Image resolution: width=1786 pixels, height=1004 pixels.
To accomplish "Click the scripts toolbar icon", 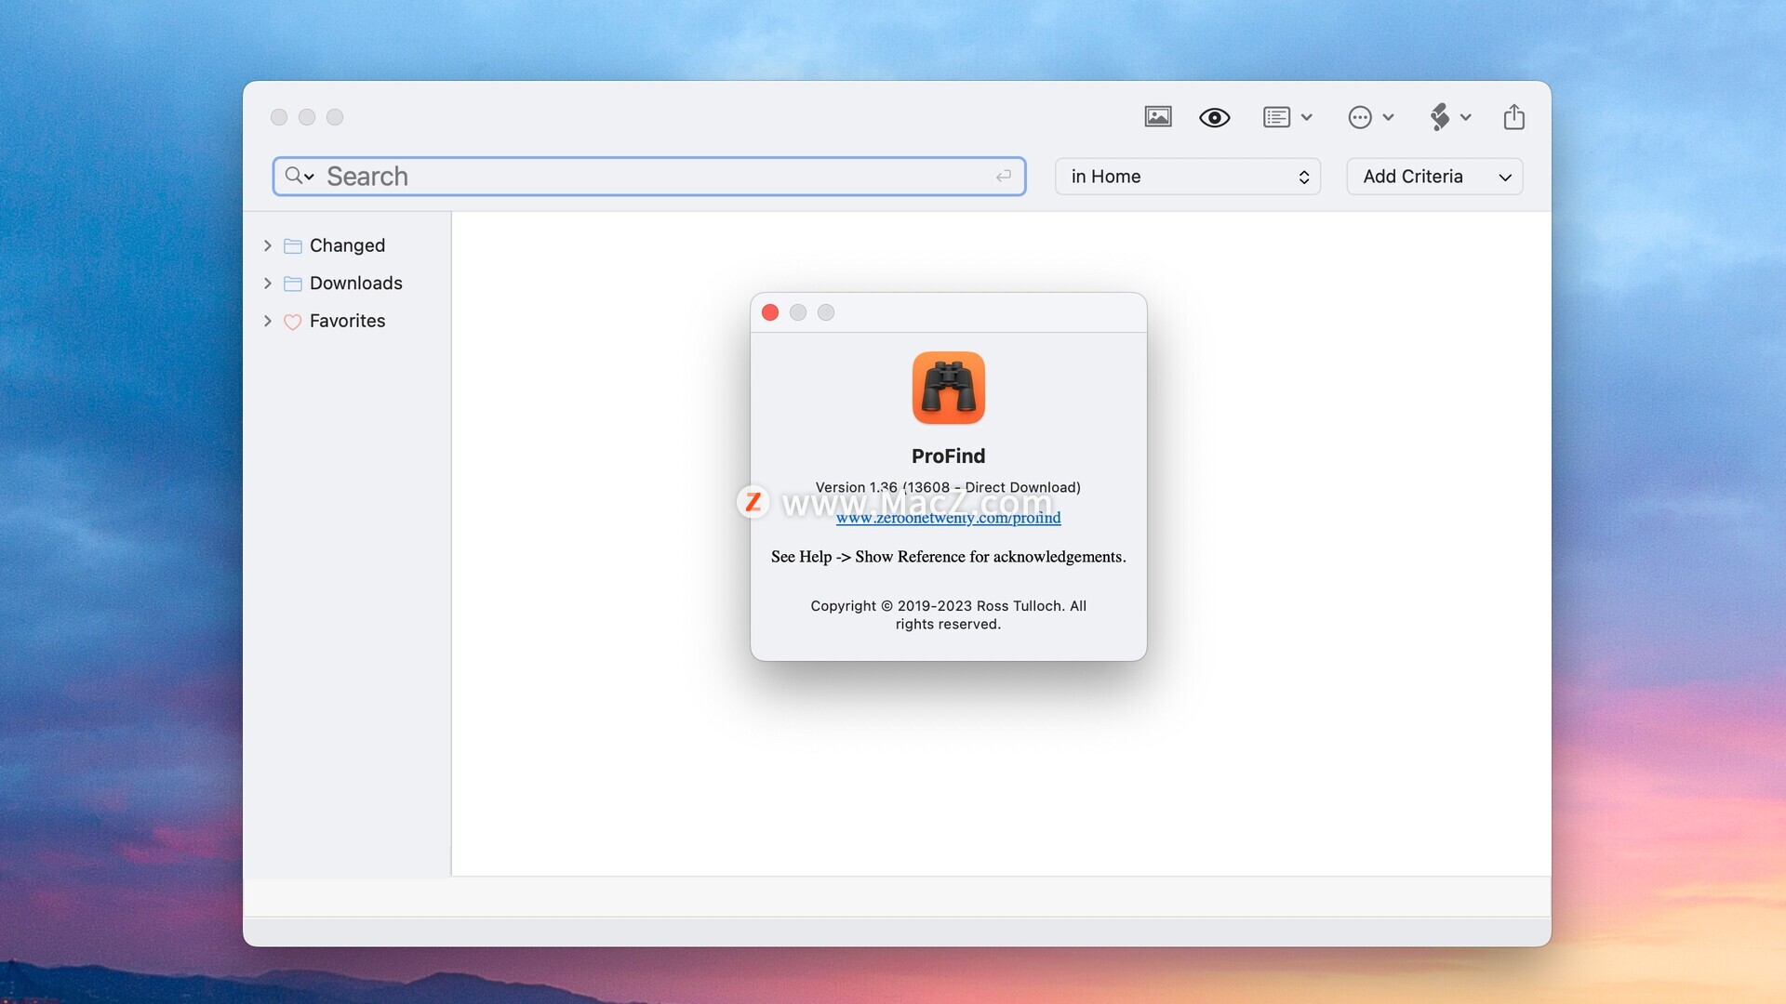I will [1440, 117].
